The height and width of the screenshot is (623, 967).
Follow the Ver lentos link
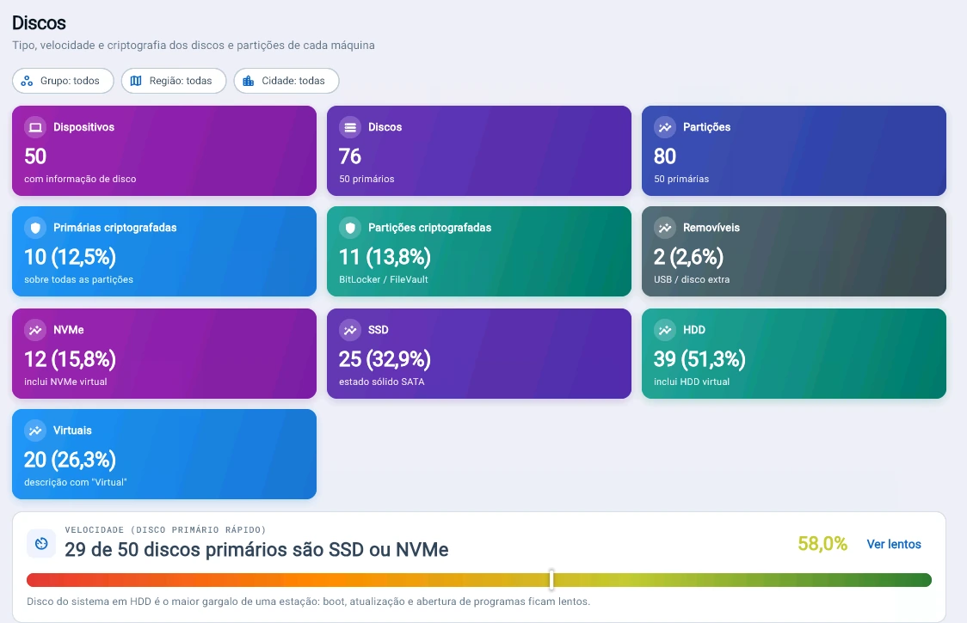(x=894, y=544)
